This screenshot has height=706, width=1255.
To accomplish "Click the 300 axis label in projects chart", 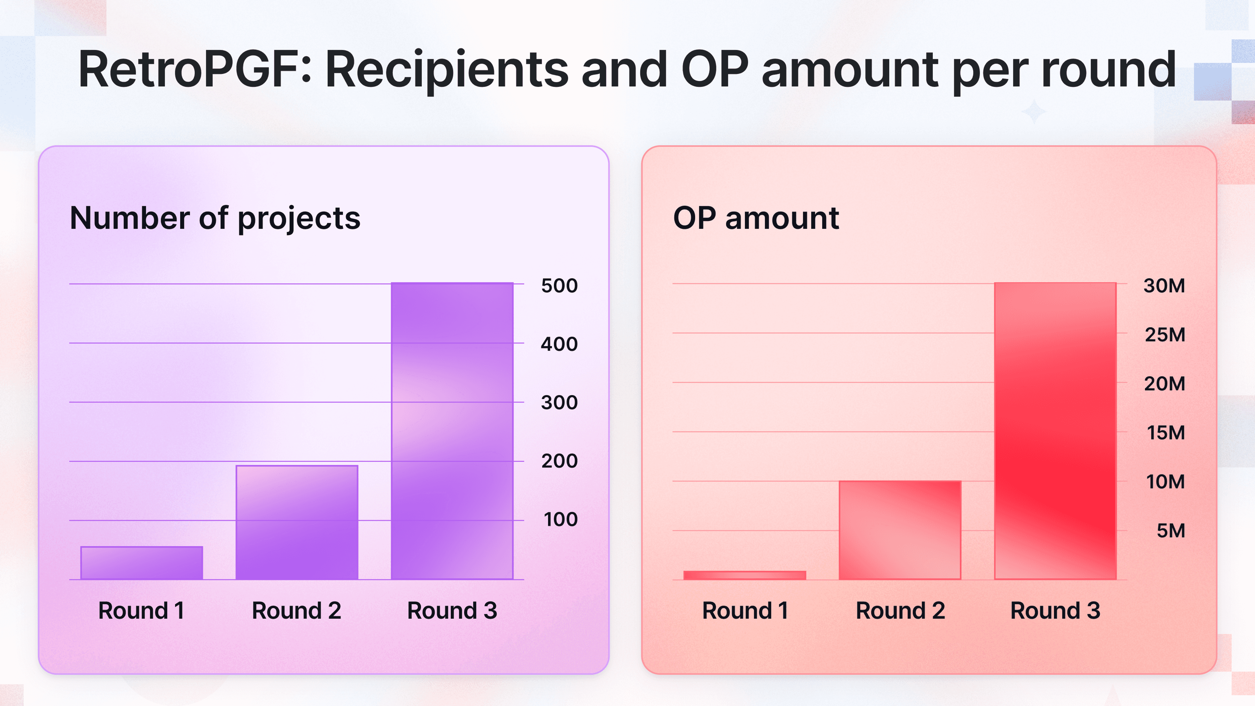I will pyautogui.click(x=559, y=402).
